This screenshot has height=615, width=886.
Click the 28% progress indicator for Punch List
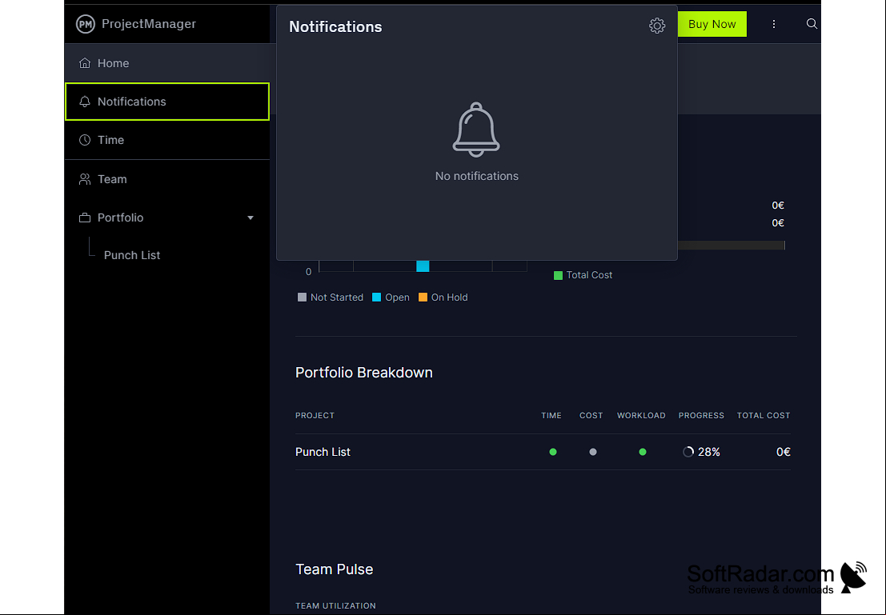(x=701, y=452)
